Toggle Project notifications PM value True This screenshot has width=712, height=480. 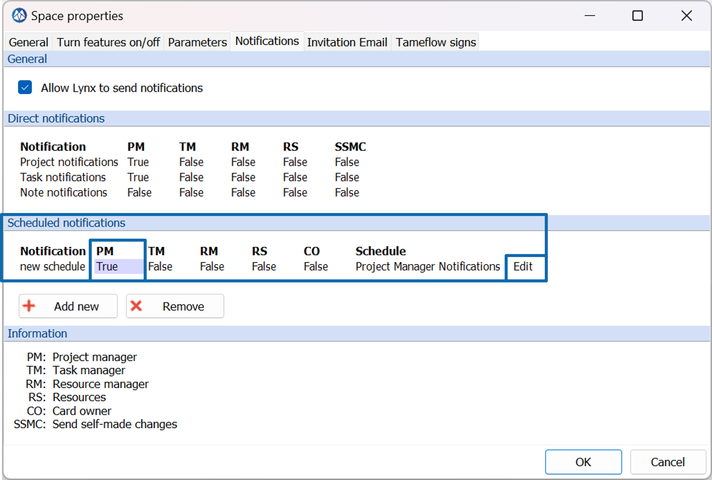(138, 162)
